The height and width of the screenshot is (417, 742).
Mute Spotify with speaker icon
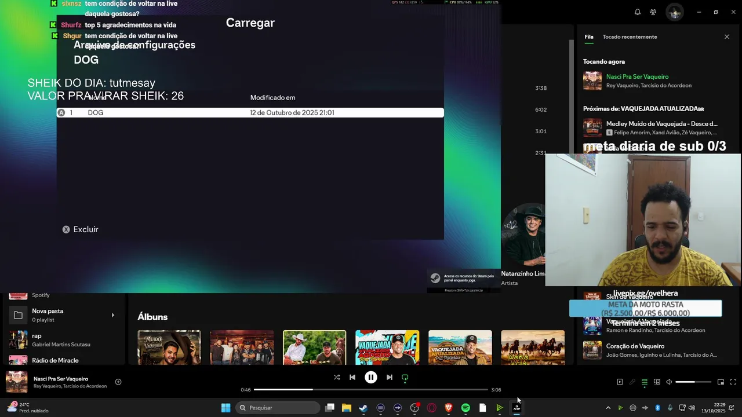669,382
